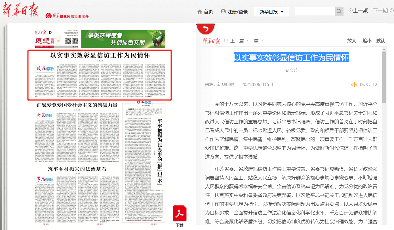The image size is (394, 230).
Task: Click the 版次: 12 page label
Action: click(369, 84)
